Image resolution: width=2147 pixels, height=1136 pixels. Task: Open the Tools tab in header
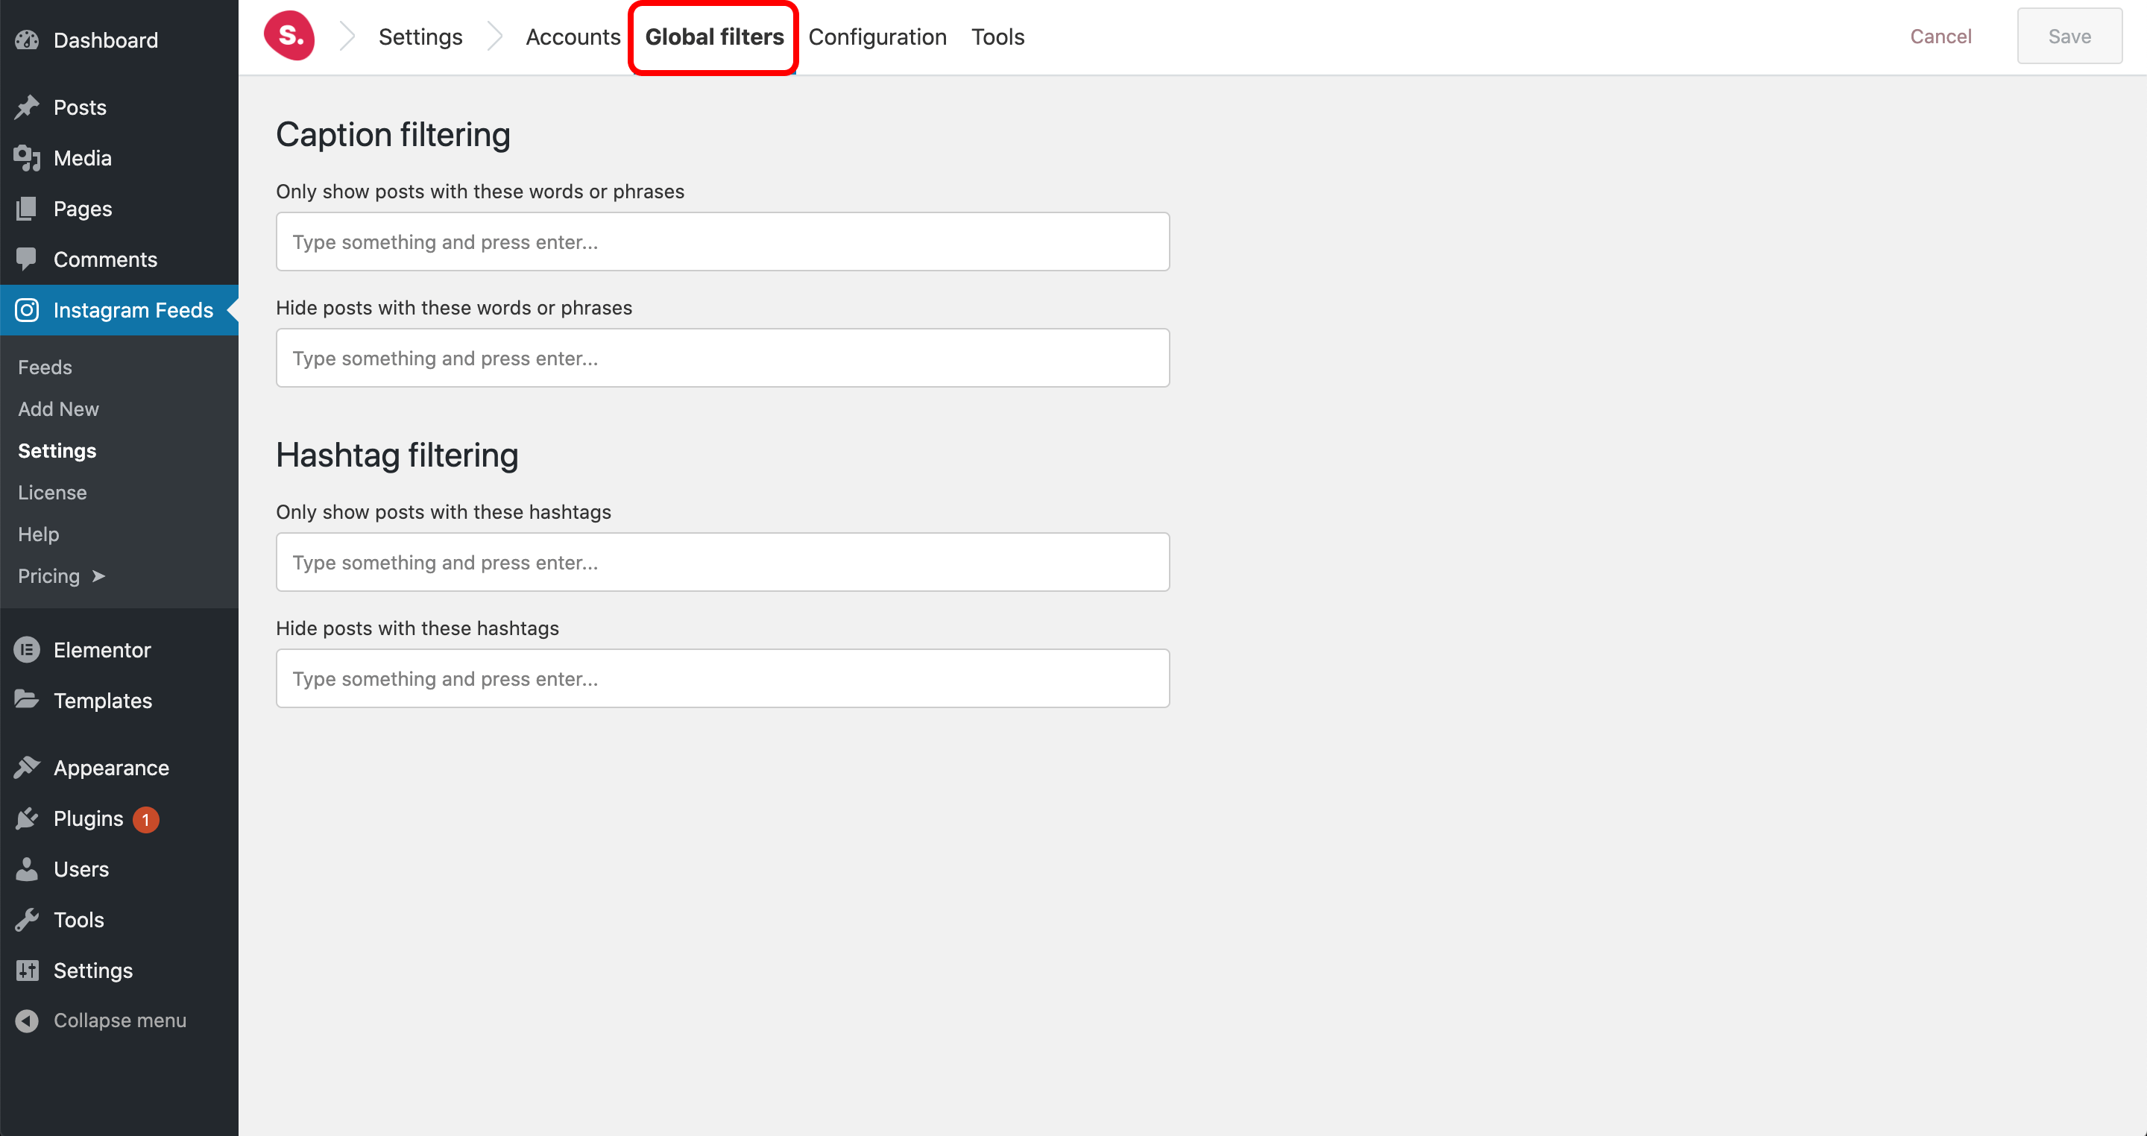coord(997,37)
